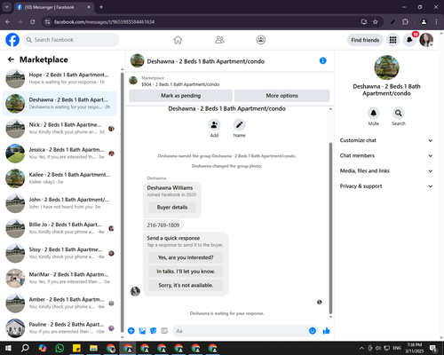This screenshot has width=444, height=355.
Task: Click the Name edit pencil icon
Action: point(239,125)
